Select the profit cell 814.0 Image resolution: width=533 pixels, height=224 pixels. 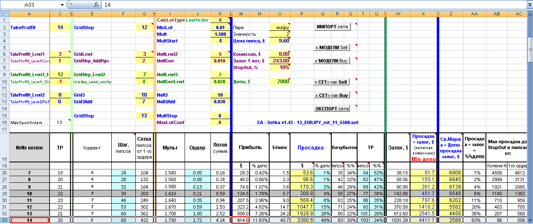pos(240,220)
